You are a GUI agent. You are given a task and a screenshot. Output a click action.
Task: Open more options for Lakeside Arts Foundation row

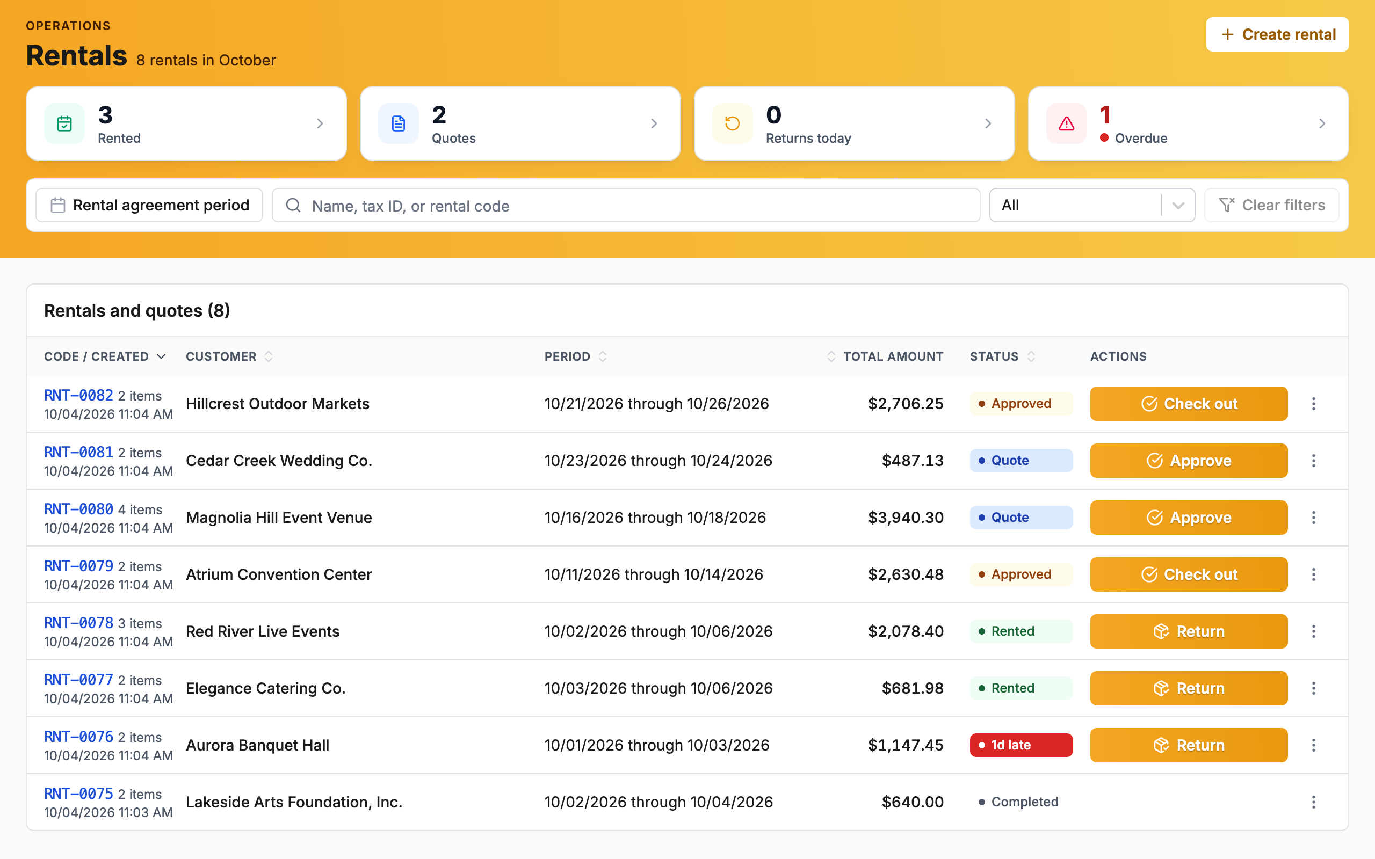(x=1313, y=802)
